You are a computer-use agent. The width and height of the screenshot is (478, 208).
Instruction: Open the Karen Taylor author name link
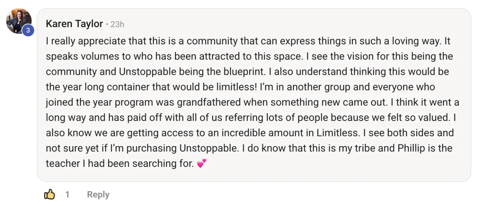(x=74, y=24)
